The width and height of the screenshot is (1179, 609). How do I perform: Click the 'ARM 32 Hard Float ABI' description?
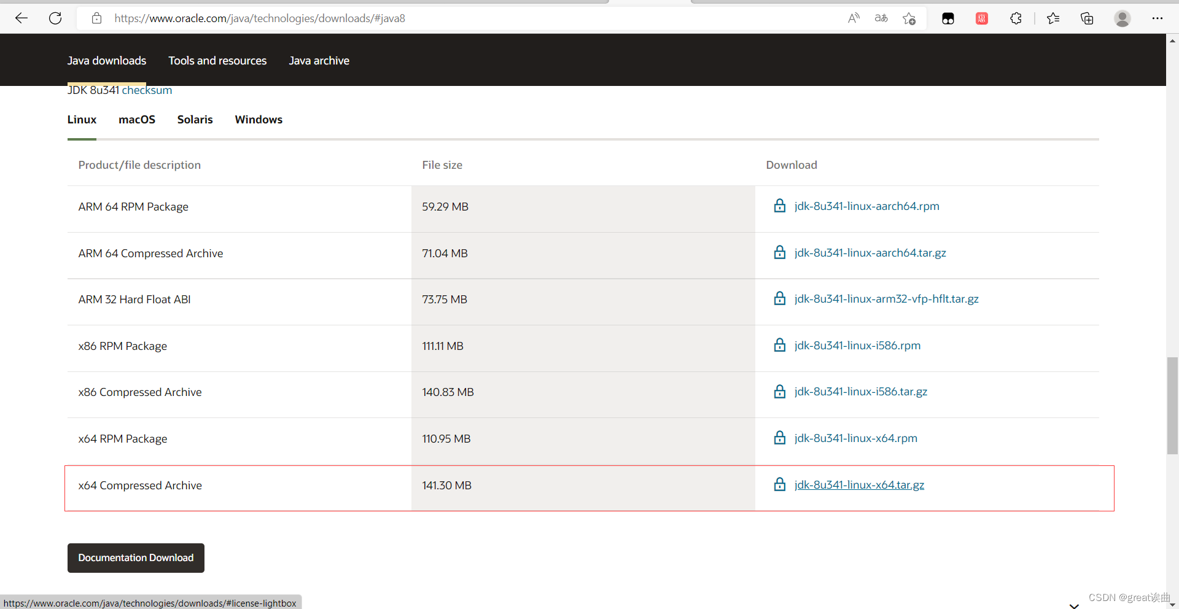tap(134, 300)
